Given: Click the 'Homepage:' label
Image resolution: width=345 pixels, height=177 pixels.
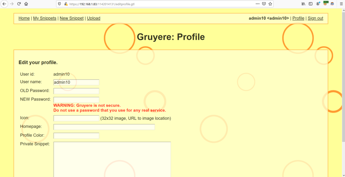Looking at the screenshot, I should [x=31, y=126].
